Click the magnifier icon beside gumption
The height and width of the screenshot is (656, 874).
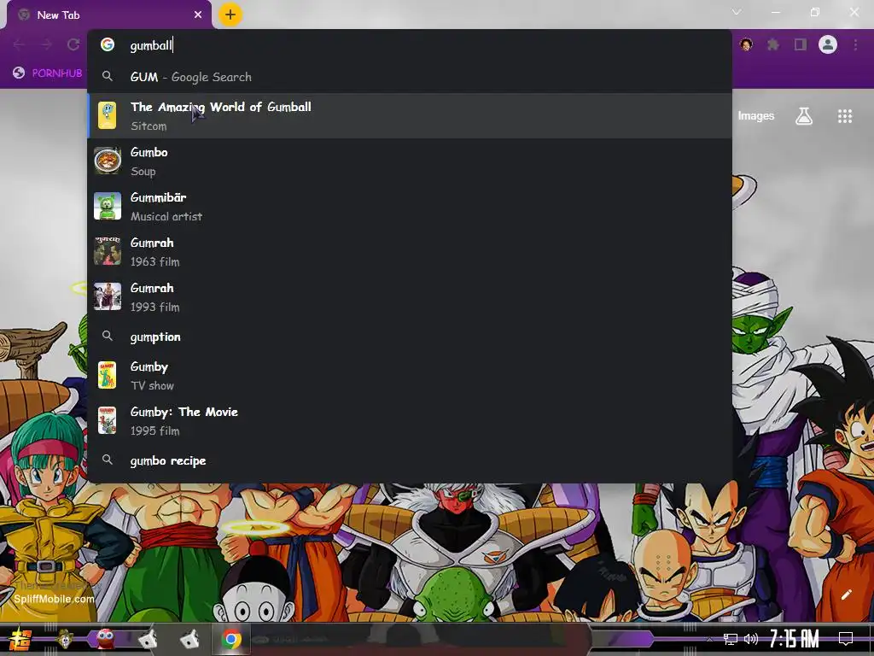coord(107,336)
